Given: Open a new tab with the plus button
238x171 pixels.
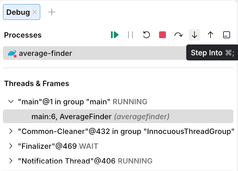Looking at the screenshot, I should pyautogui.click(x=52, y=12).
